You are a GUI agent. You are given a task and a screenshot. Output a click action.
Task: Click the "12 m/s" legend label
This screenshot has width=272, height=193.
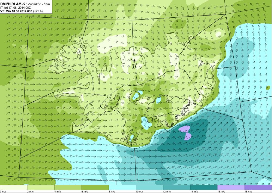[167, 192]
